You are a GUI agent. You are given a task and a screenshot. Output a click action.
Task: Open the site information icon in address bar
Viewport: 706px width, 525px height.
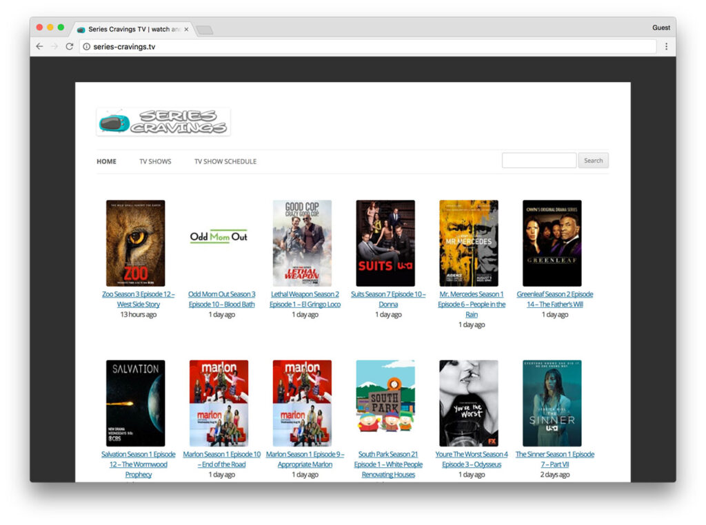point(86,46)
